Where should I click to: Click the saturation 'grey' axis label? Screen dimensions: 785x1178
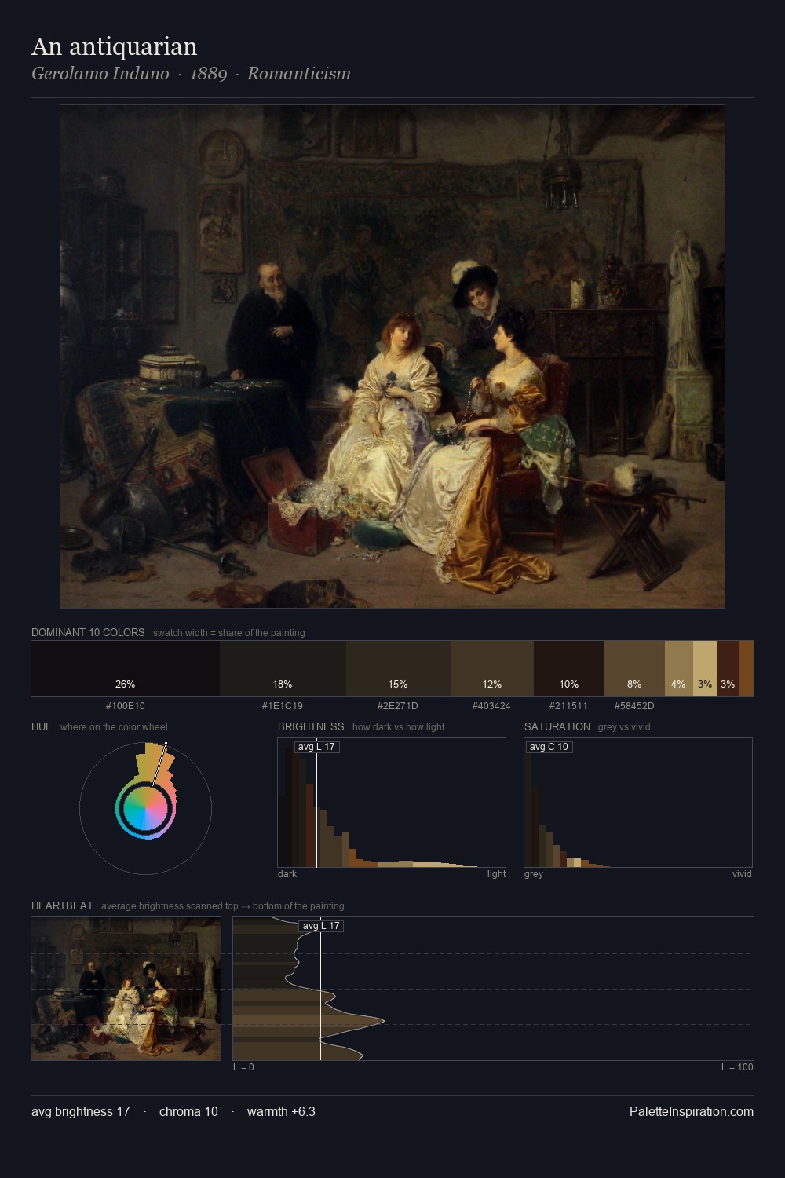(x=534, y=874)
